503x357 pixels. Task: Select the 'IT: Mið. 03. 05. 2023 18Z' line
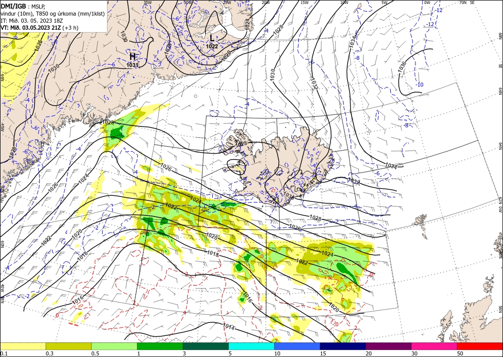pos(32,21)
